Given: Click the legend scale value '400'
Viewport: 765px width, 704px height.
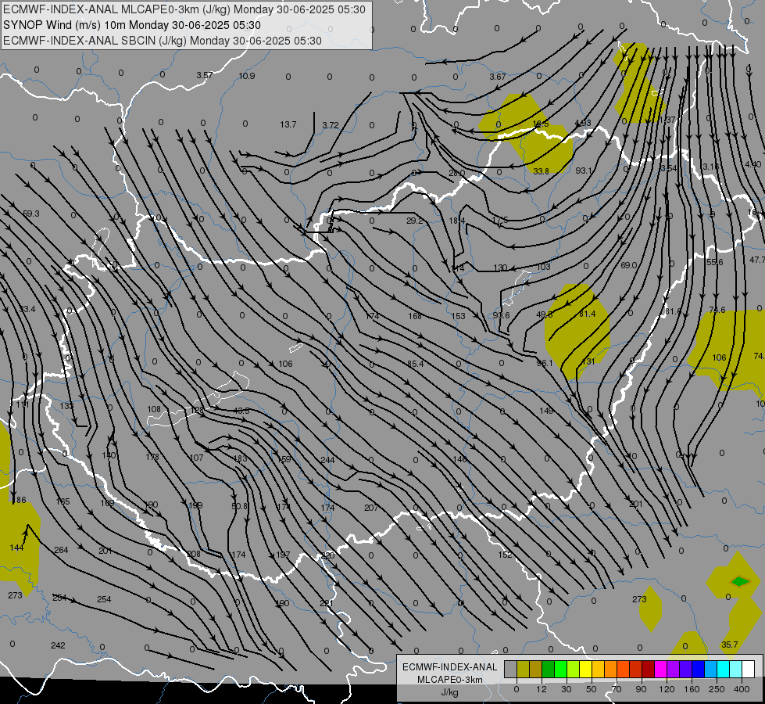Looking at the screenshot, I should pyautogui.click(x=742, y=689).
